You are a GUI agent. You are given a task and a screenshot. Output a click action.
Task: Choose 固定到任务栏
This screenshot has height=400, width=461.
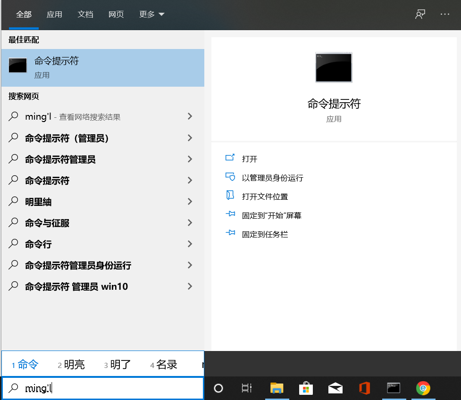(x=265, y=234)
